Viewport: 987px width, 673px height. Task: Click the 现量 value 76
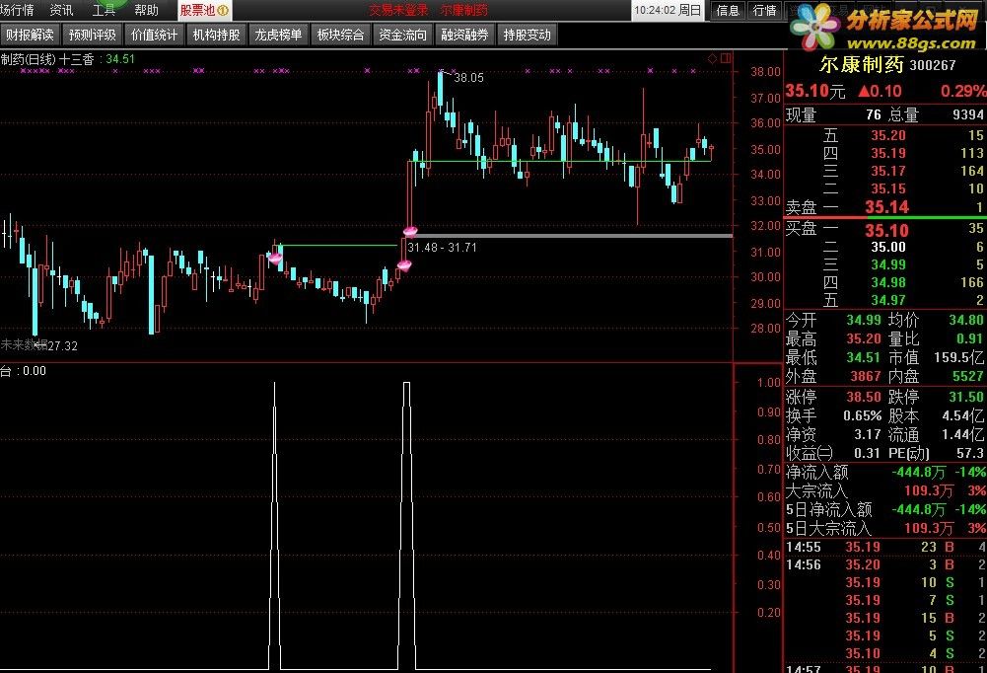coord(874,114)
